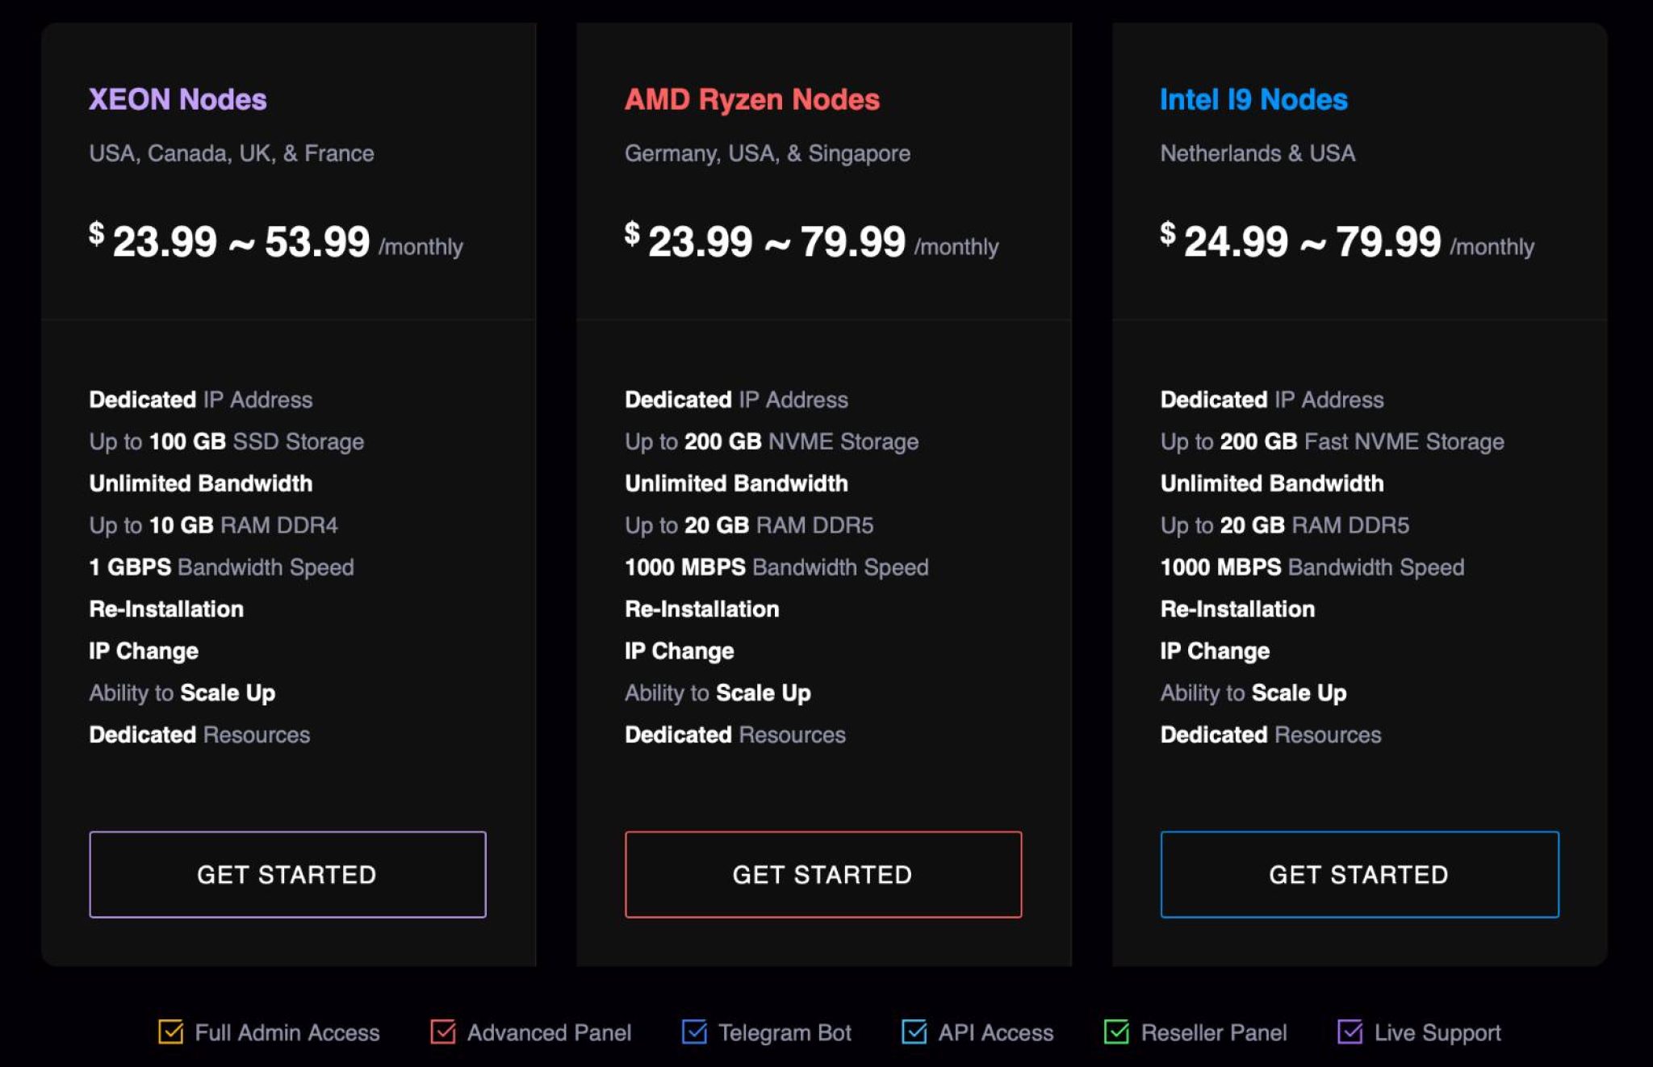The width and height of the screenshot is (1653, 1067).
Task: Click 'Up to 100 GB SSD Storage' feature
Action: pos(227,441)
